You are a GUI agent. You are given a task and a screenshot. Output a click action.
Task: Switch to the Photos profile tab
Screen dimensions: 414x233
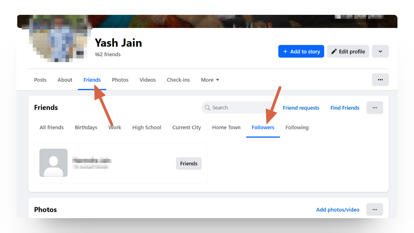coord(120,80)
